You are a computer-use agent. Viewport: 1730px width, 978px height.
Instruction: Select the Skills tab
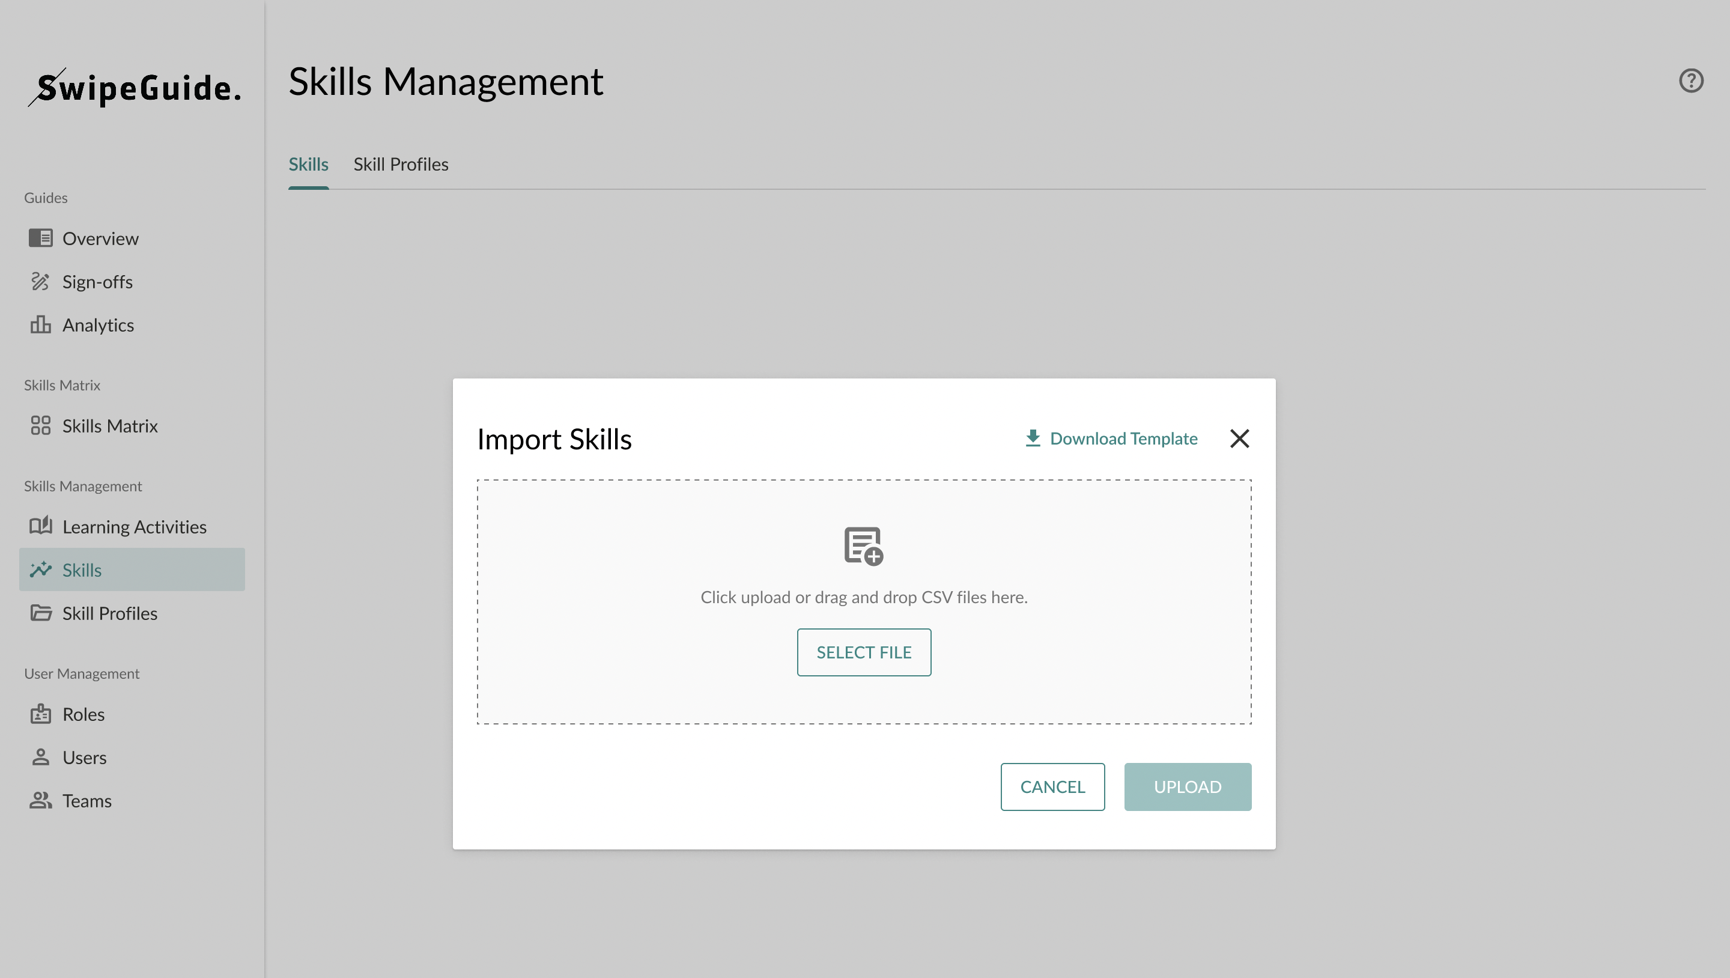[308, 165]
